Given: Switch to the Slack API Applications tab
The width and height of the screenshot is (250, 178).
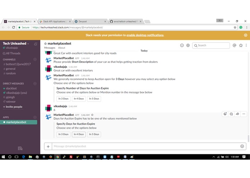Looking at the screenshot, I should tap(54, 21).
